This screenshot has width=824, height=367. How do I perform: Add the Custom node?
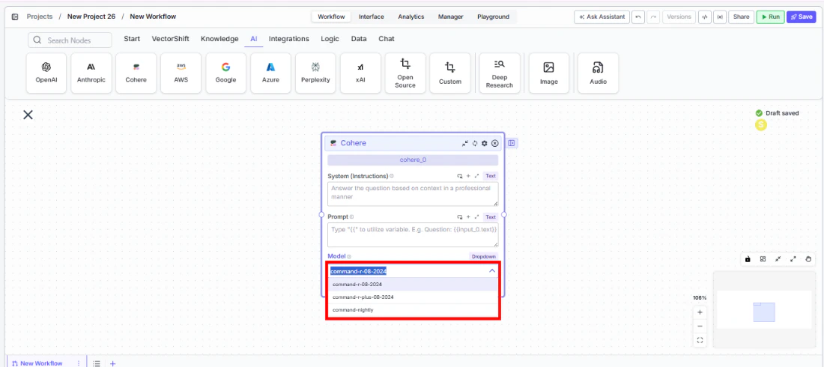pyautogui.click(x=450, y=73)
